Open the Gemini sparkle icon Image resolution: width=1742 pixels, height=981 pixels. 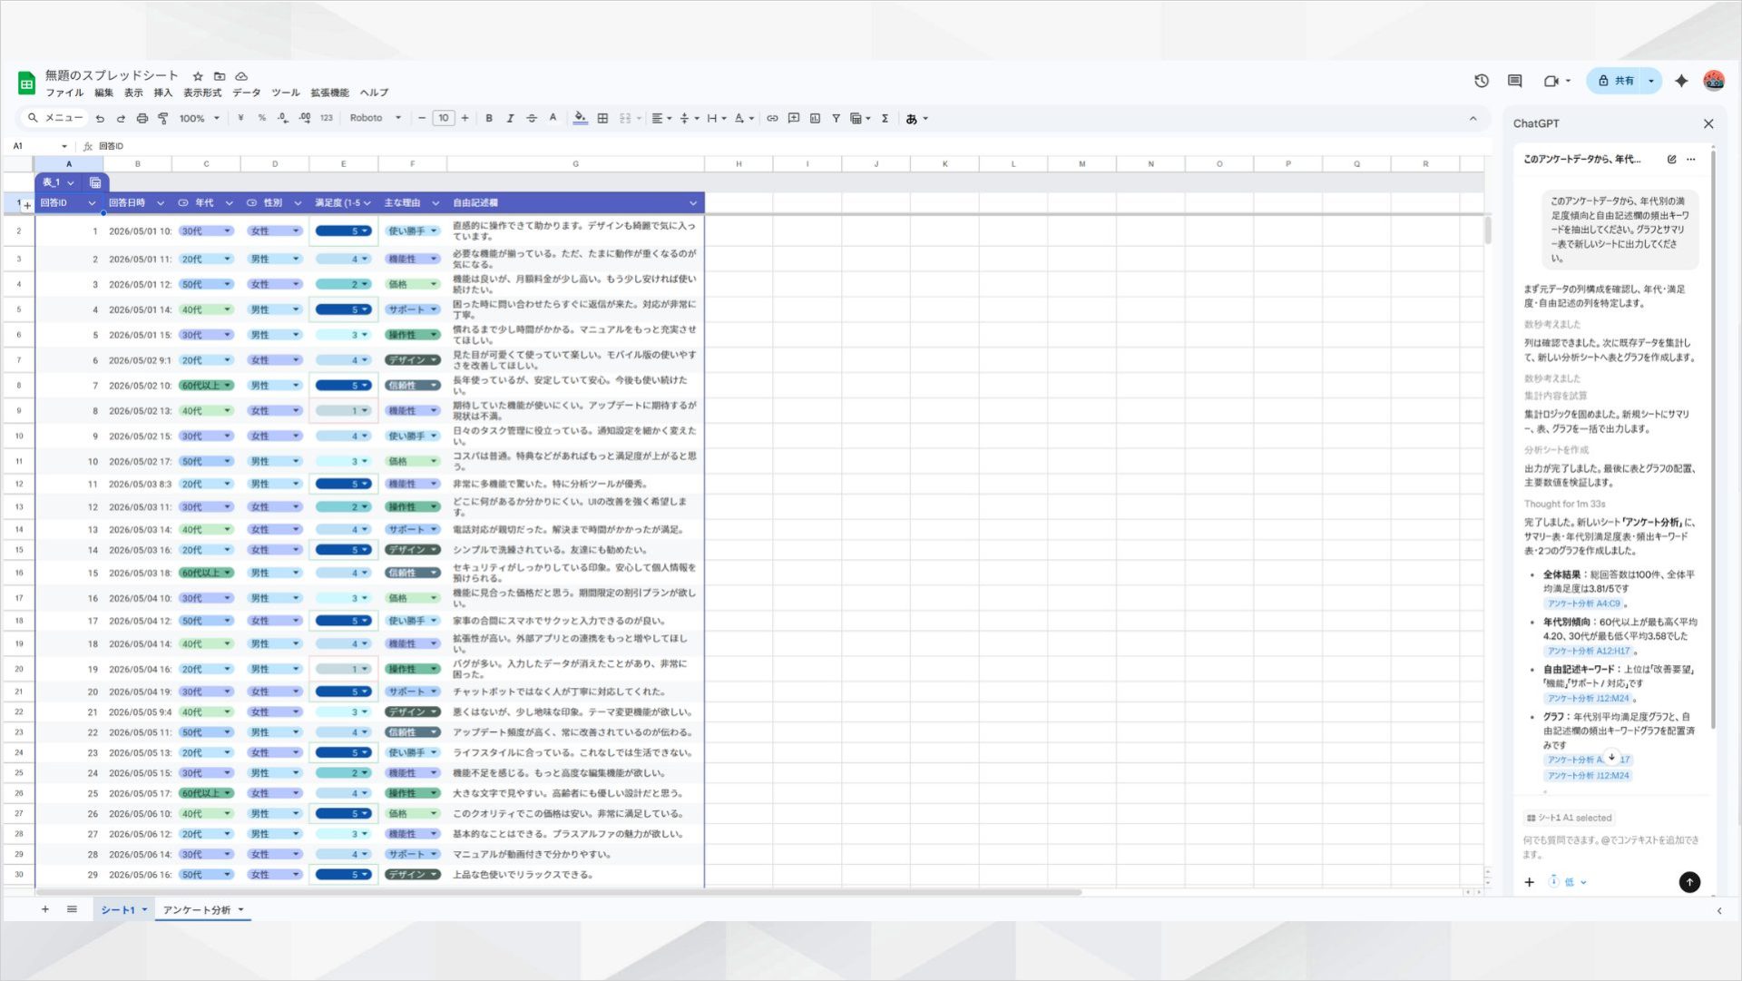pos(1681,81)
